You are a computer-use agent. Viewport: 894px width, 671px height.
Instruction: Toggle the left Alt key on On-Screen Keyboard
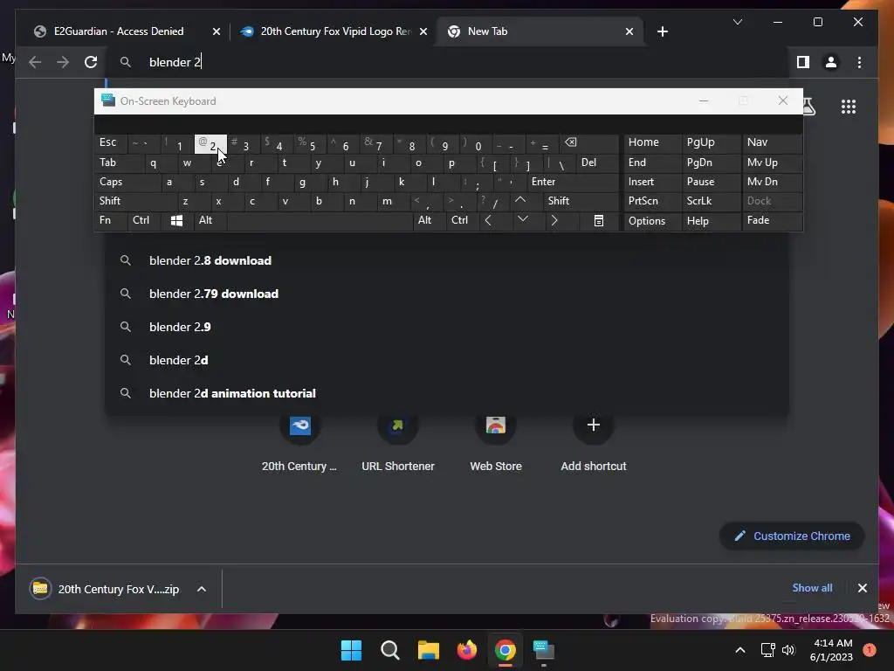pos(210,221)
